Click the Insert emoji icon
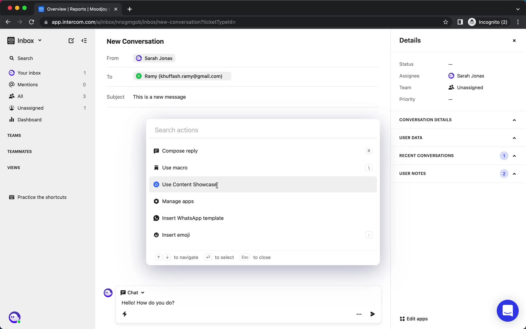The height and width of the screenshot is (329, 526). [x=156, y=235]
